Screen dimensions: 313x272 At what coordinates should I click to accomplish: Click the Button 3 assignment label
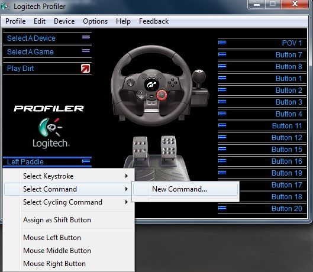[x=289, y=102]
